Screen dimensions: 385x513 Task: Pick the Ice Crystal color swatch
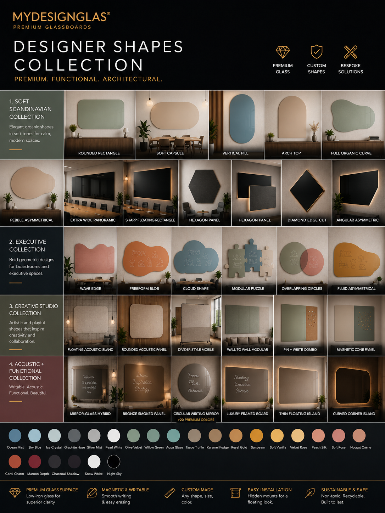tap(54, 435)
